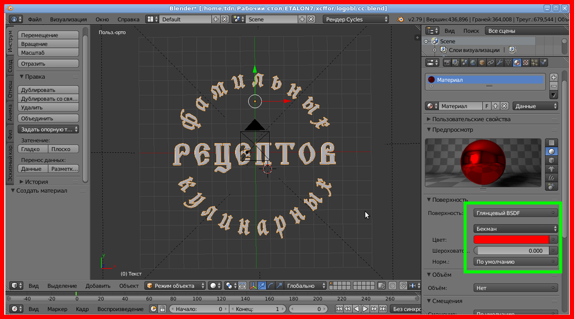Open the Файл menu
Viewport: 574px width, 319px height.
tap(34, 19)
